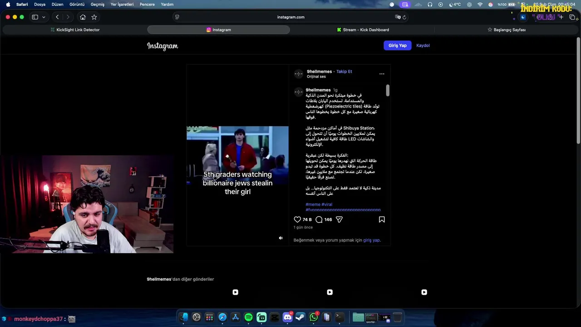
Task: Toggle the video sound speaker icon
Action: pos(281,238)
